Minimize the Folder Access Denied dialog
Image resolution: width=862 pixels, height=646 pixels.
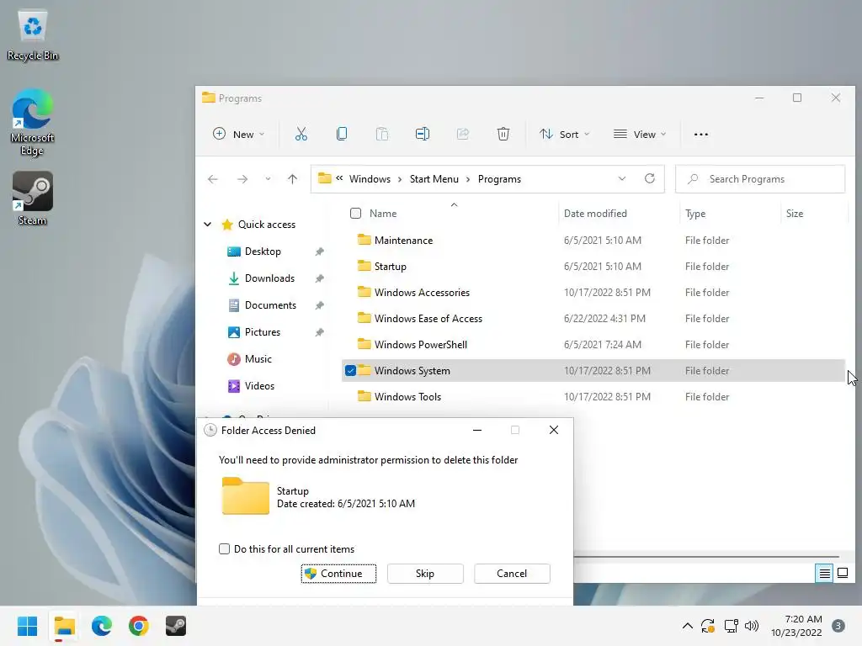(x=477, y=430)
